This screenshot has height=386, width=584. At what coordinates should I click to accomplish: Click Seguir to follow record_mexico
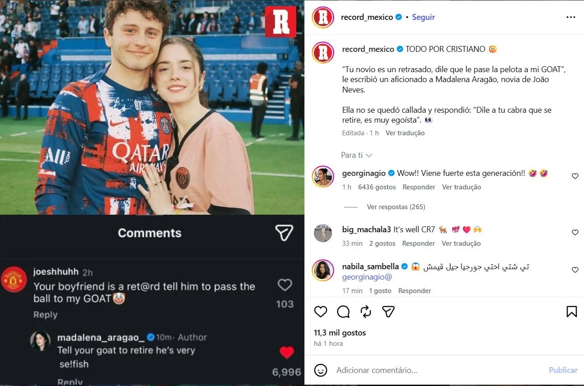click(x=423, y=17)
